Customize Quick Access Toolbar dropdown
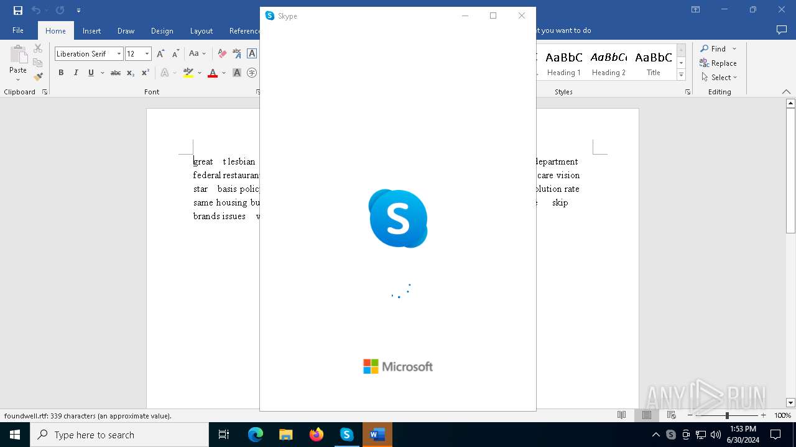This screenshot has width=796, height=447. tap(78, 11)
